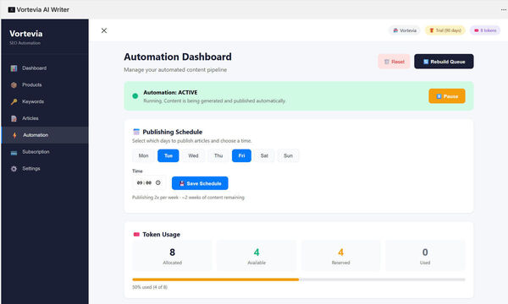Image resolution: width=508 pixels, height=304 pixels.
Task: Click the Settings gear icon
Action: point(14,169)
